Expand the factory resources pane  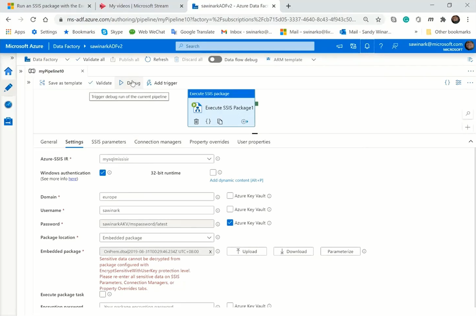coord(20,71)
